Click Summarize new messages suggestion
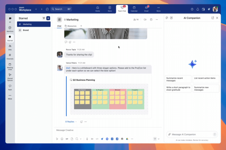 tap(206, 89)
